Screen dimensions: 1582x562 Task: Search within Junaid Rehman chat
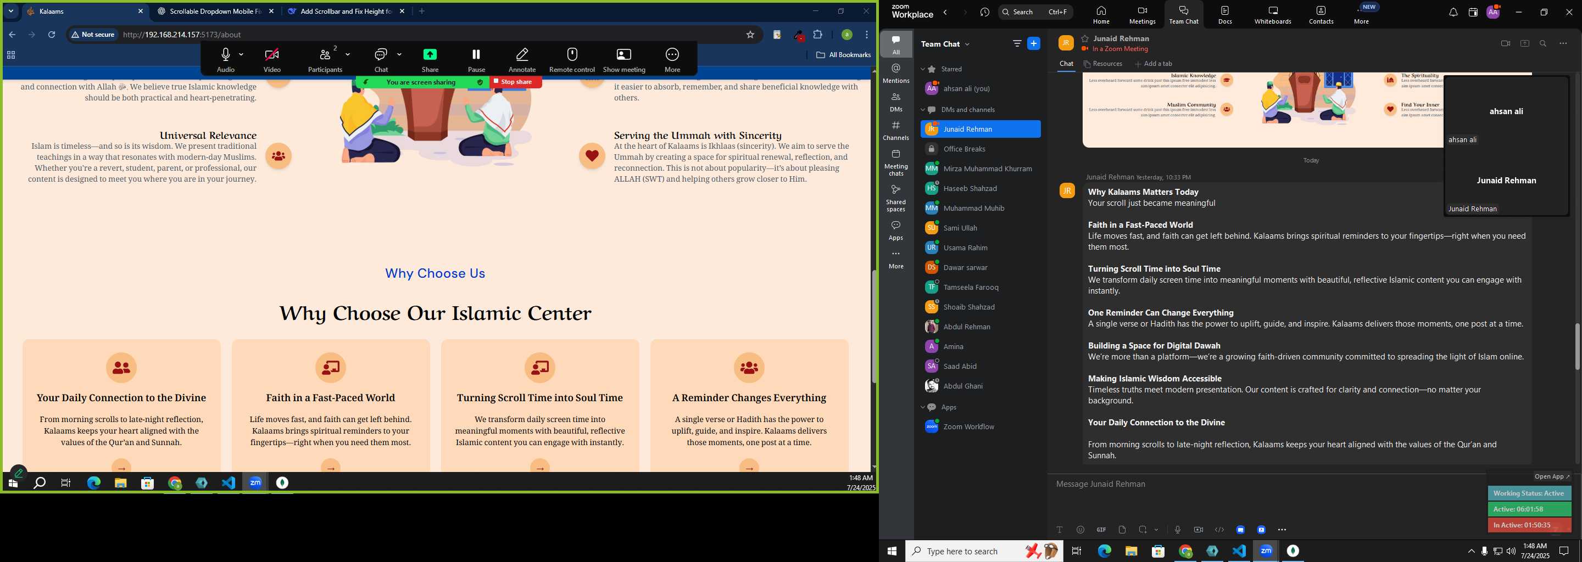click(1542, 43)
